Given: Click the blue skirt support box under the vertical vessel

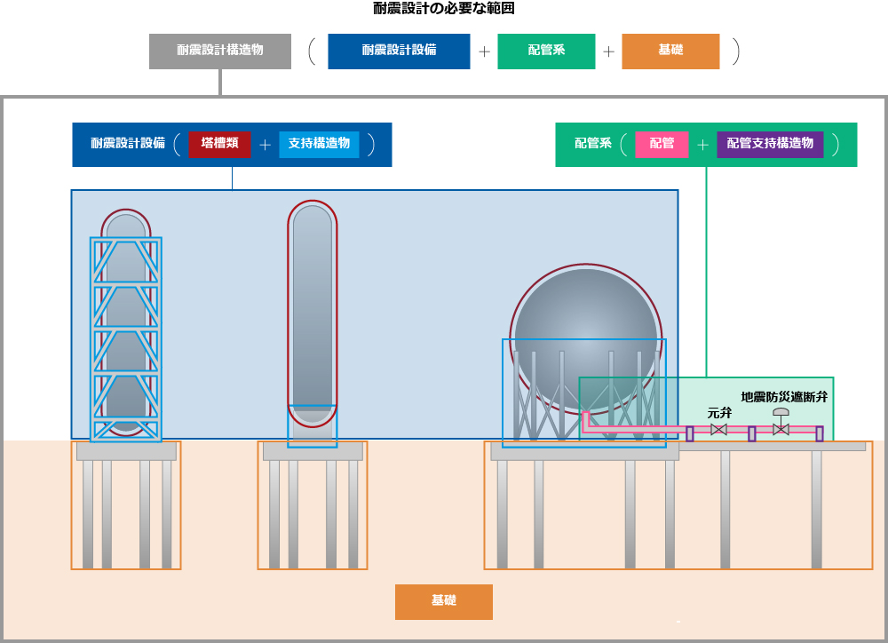Looking at the screenshot, I should [x=313, y=426].
